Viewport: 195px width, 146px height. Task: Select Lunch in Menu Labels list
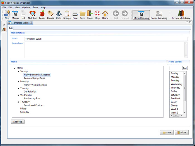point(174,102)
